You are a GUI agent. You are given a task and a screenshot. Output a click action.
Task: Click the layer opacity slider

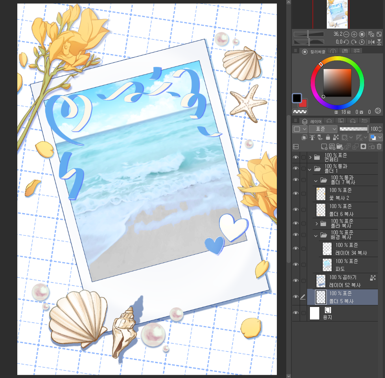click(x=354, y=129)
